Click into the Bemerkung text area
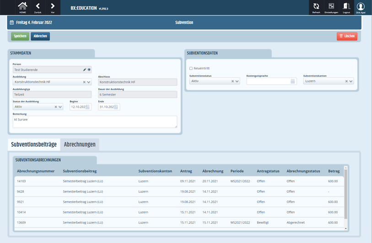The width and height of the screenshot is (372, 243). (x=95, y=122)
